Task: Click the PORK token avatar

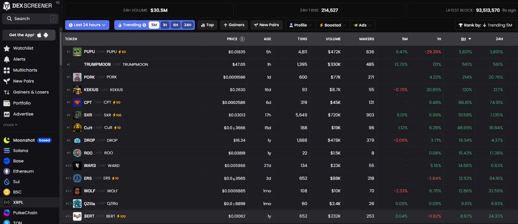Action: (x=77, y=77)
